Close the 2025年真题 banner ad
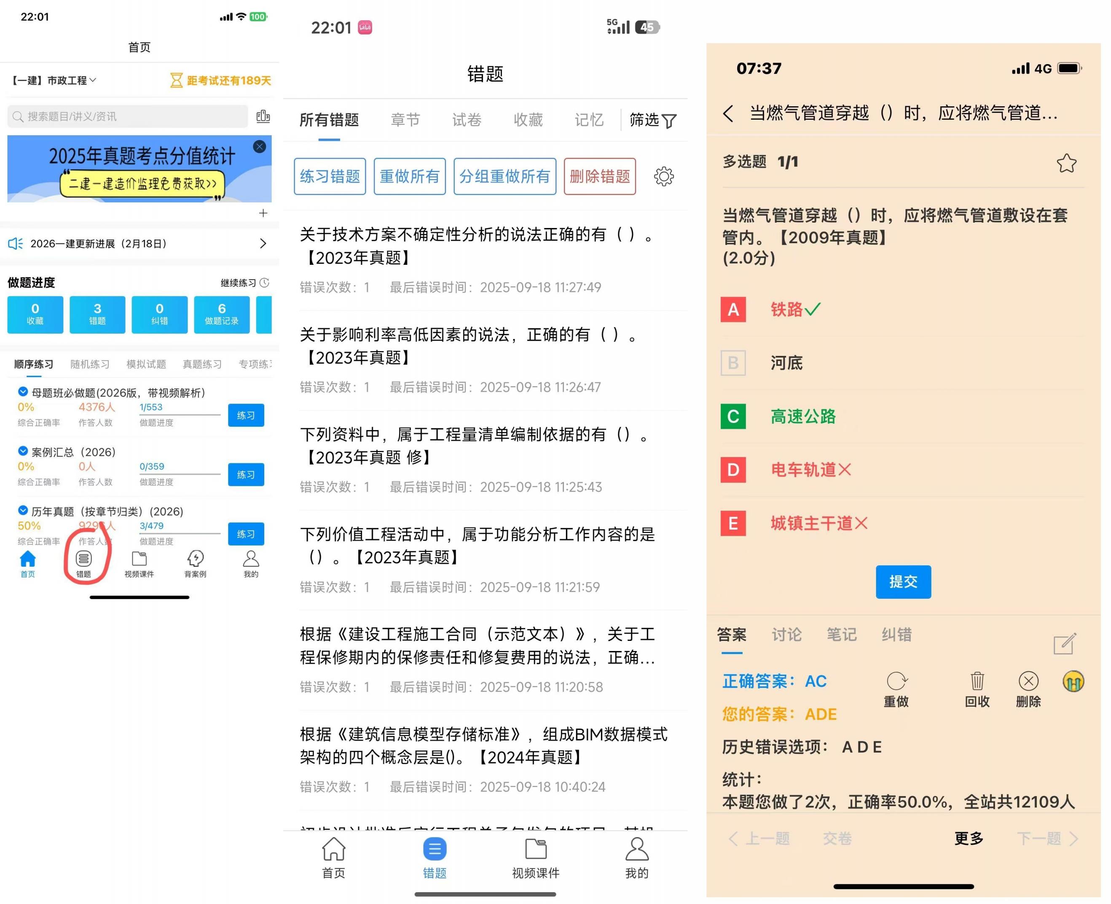 259,146
